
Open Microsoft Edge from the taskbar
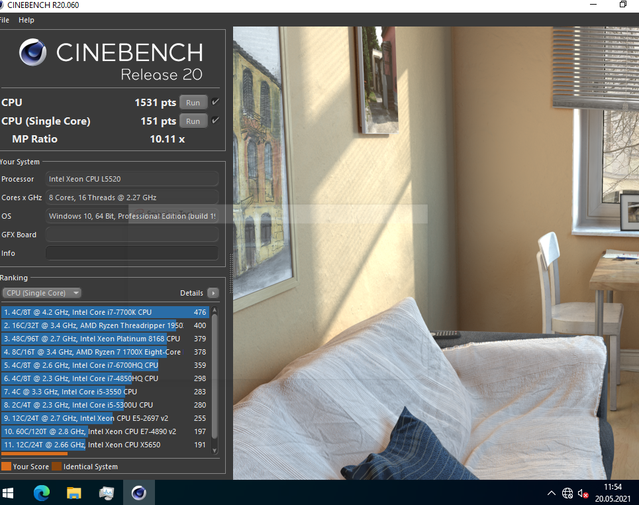point(42,493)
